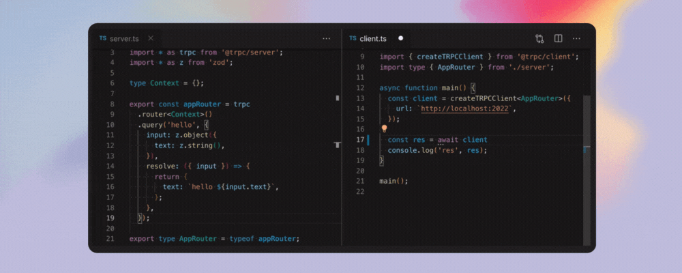Click 'type Context' declaration

click(154, 83)
